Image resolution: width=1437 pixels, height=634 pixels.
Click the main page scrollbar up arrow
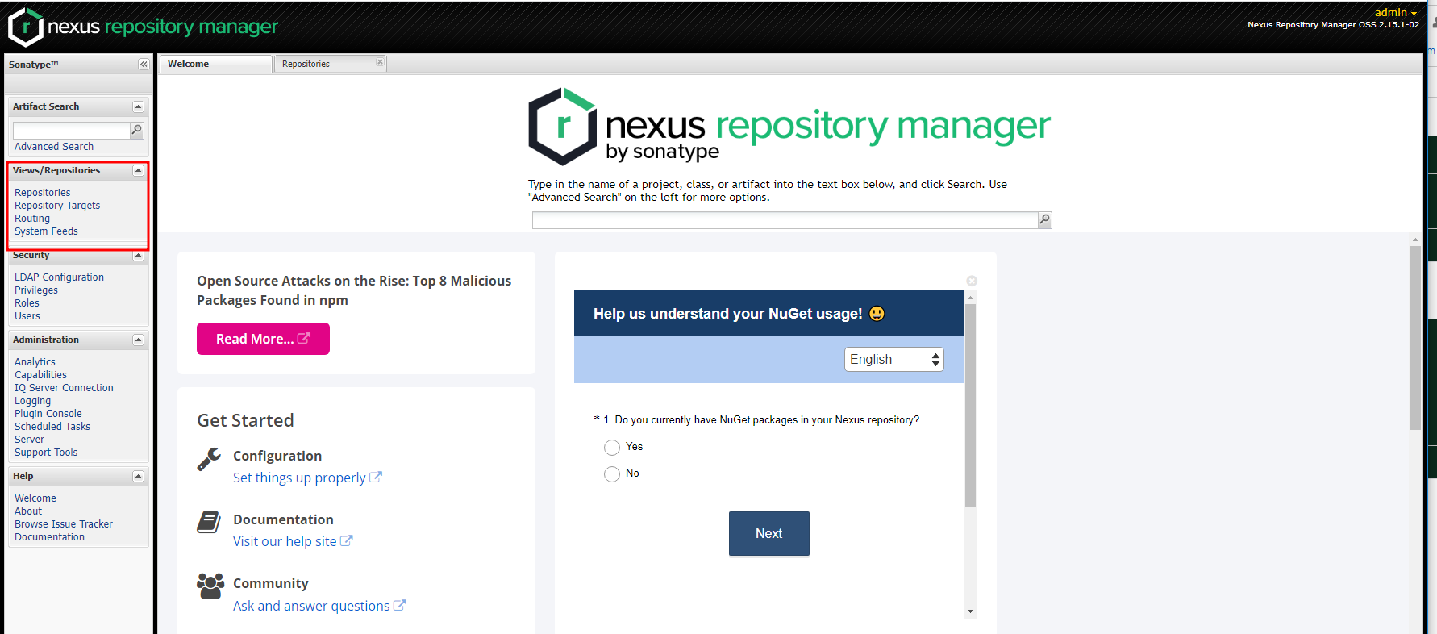[1415, 240]
